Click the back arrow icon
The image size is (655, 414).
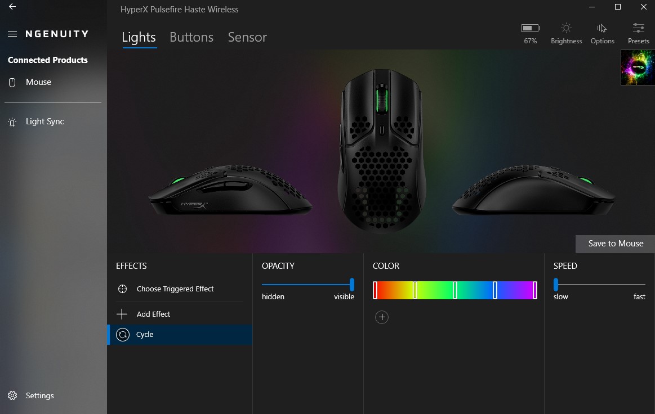(x=12, y=7)
